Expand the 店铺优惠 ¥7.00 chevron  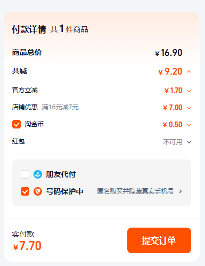pyautogui.click(x=189, y=108)
